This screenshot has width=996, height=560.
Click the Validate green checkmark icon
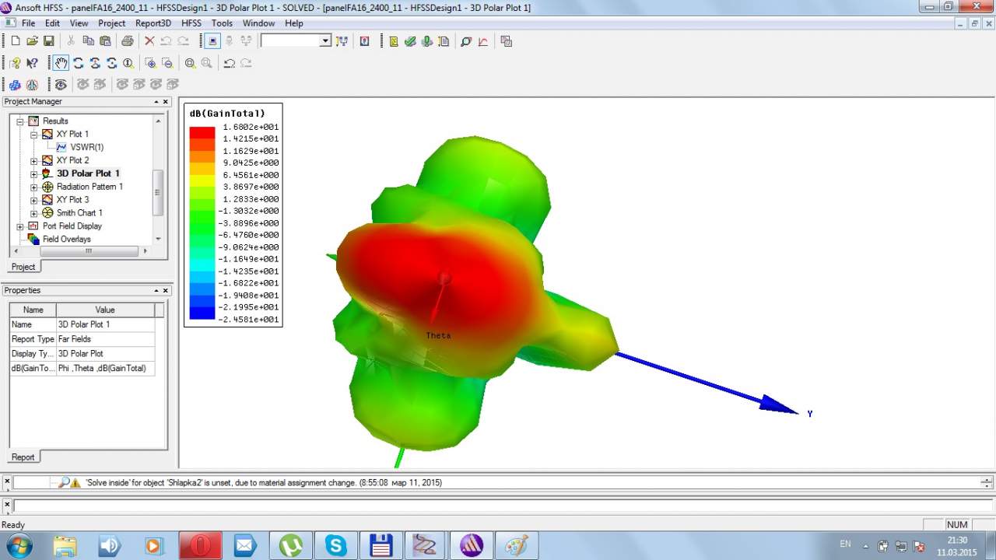coord(410,41)
